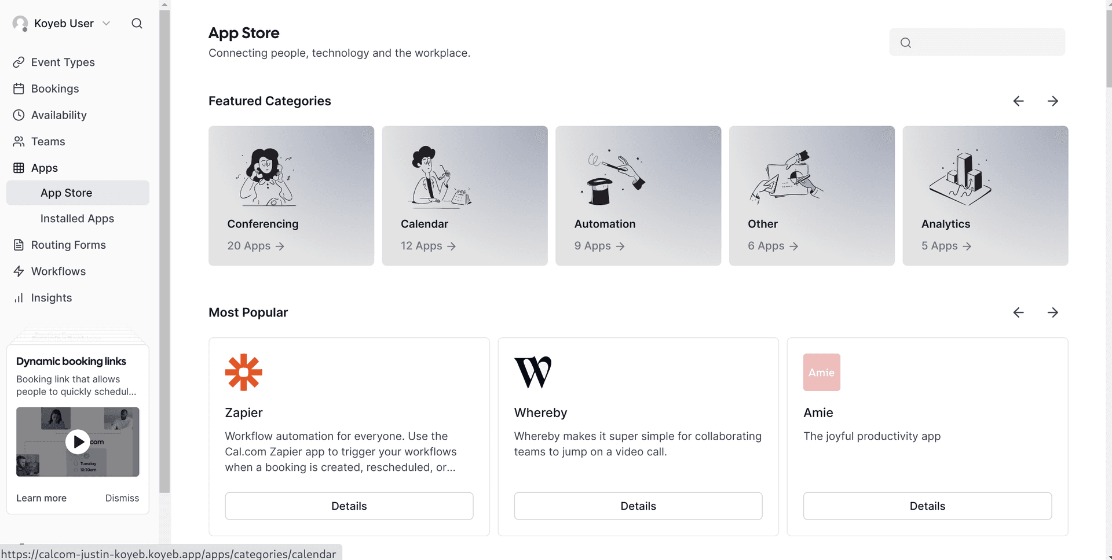Open the Conferencing category card

click(x=291, y=196)
